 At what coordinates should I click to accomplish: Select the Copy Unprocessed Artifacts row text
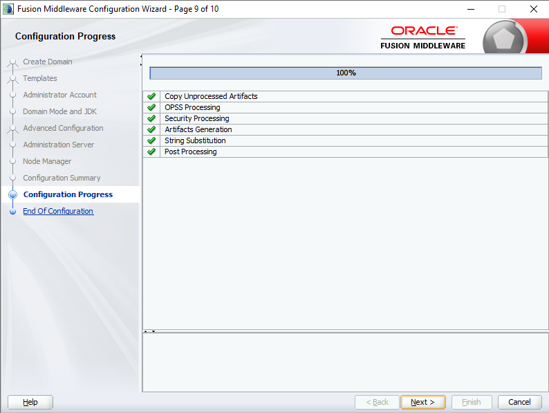pos(211,96)
